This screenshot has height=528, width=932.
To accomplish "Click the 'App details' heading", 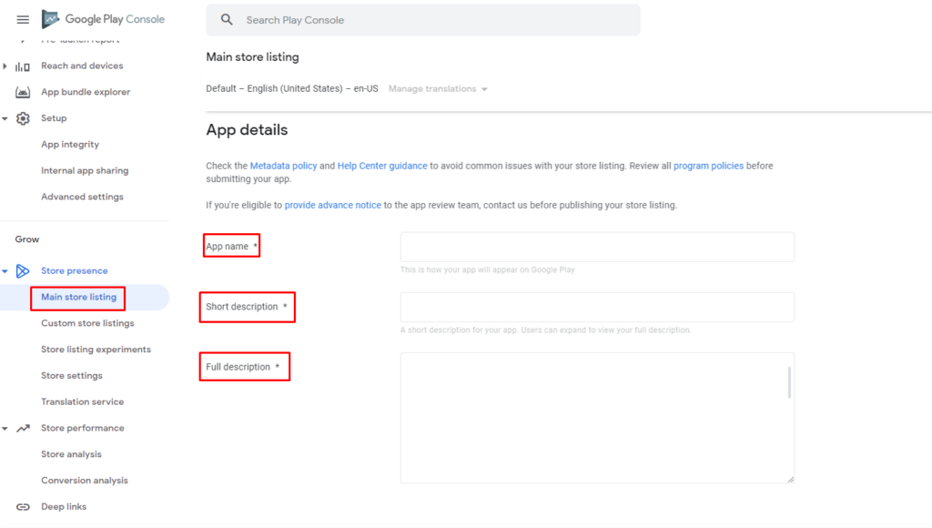I will [x=247, y=130].
